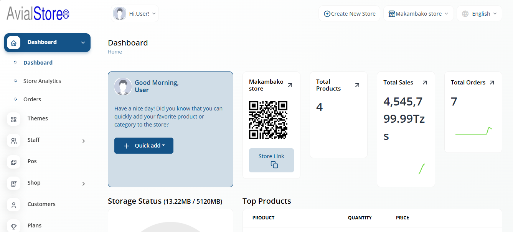This screenshot has width=513, height=232.
Task: Click the home icon in Dashboard menu
Action: pyautogui.click(x=14, y=43)
